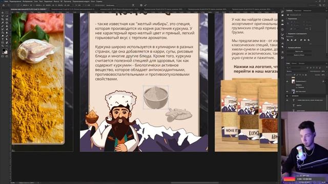Click the Home icon in options bar

tap(4, 5)
